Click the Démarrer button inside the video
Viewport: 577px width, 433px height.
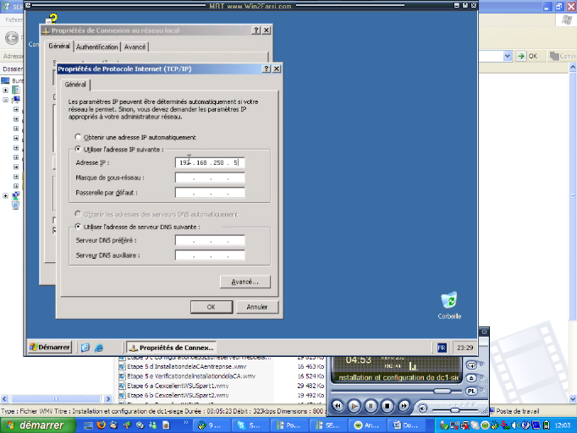tap(50, 348)
